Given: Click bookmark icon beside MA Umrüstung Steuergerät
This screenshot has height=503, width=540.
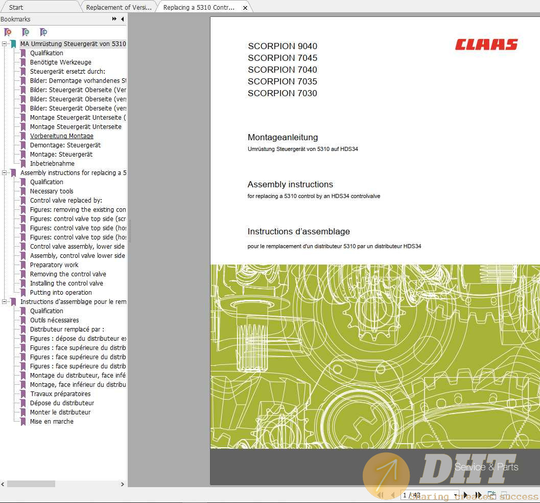Looking at the screenshot, I should tap(13, 44).
